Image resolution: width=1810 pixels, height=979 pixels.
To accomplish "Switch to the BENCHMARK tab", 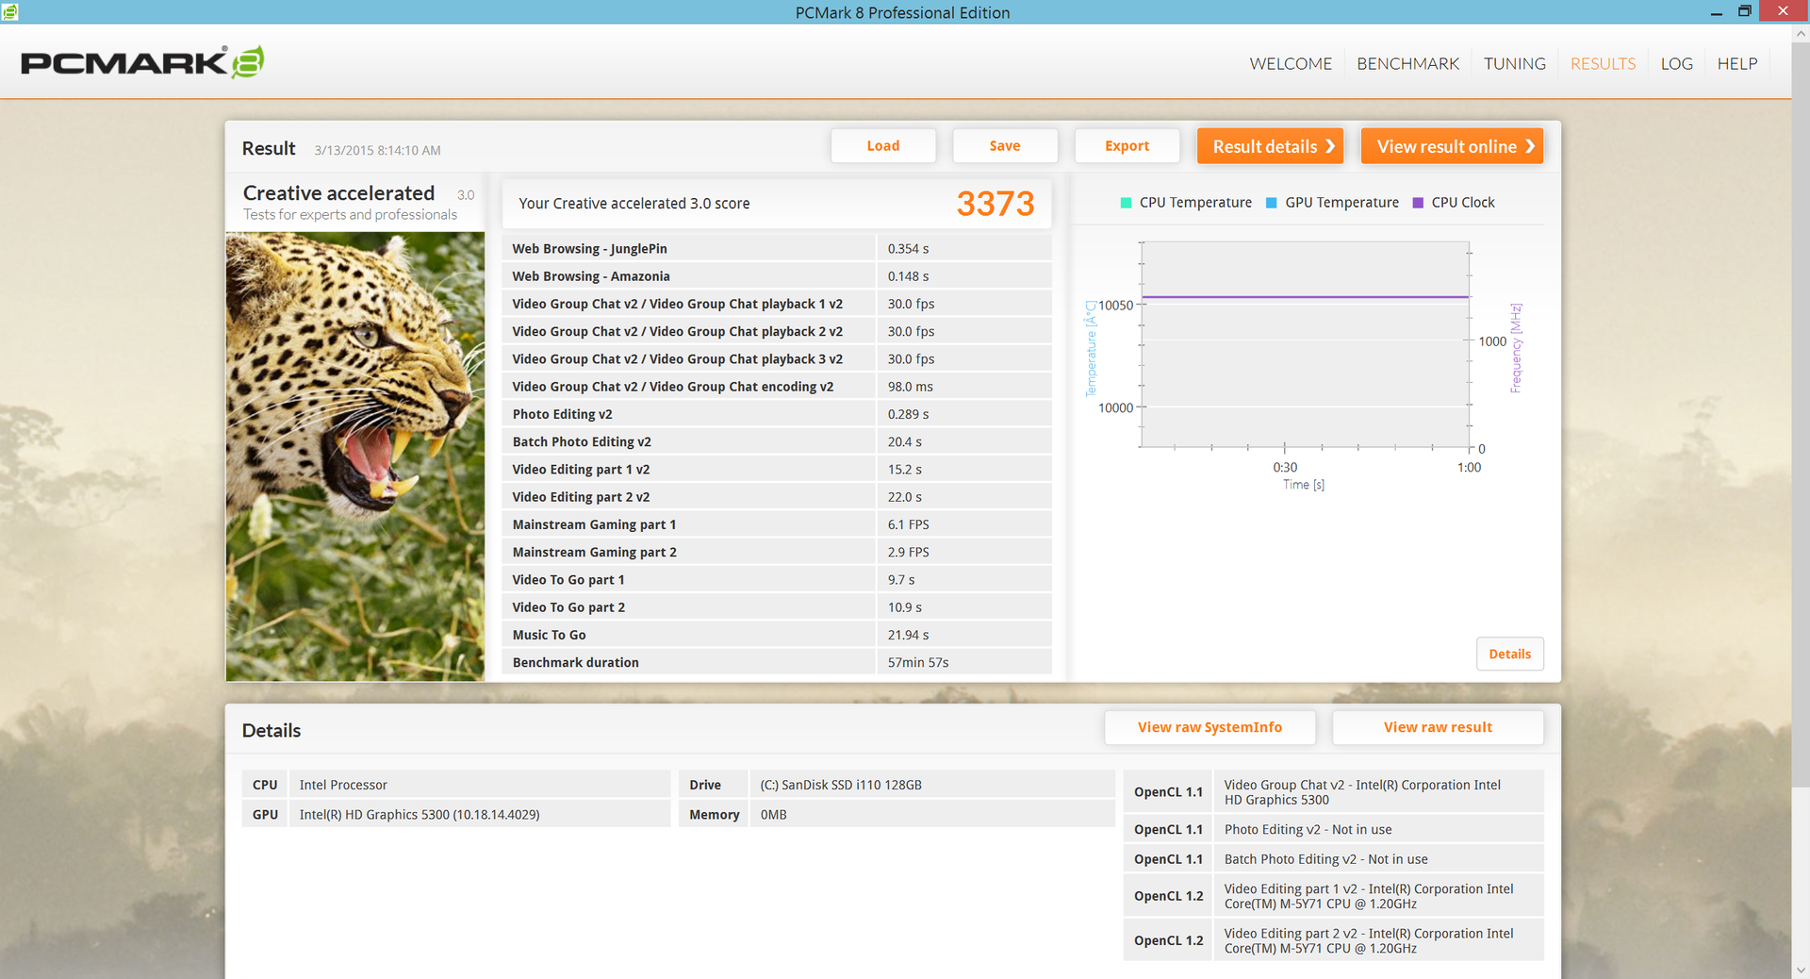I will click(x=1407, y=63).
